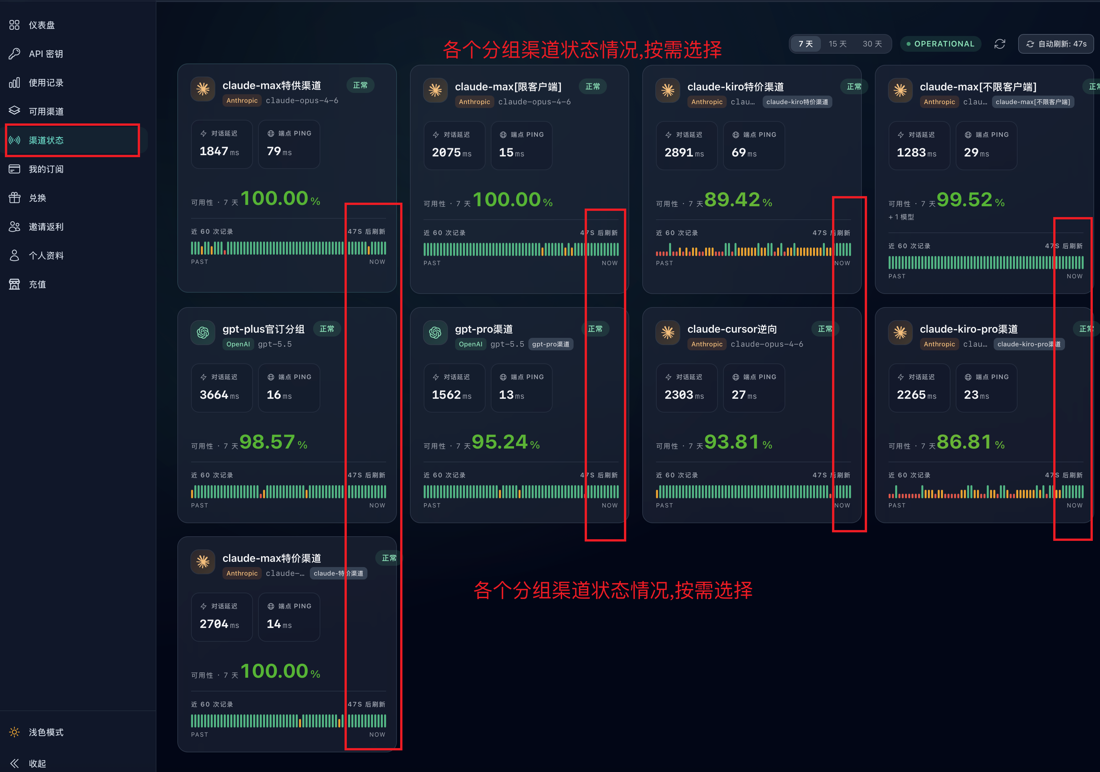
Task: Click OpenAI tag on gpt-plus官订分组
Action: [x=238, y=344]
